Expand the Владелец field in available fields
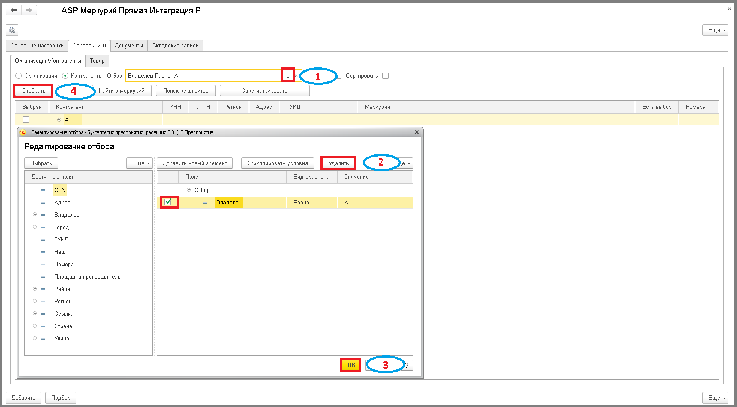This screenshot has width=737, height=407. 35,215
